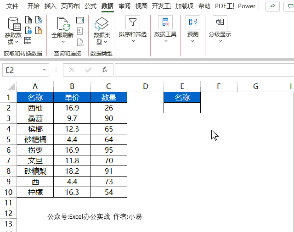Select the 名称 header cell in column E
Viewport: 294px width, 232px height.
182,97
